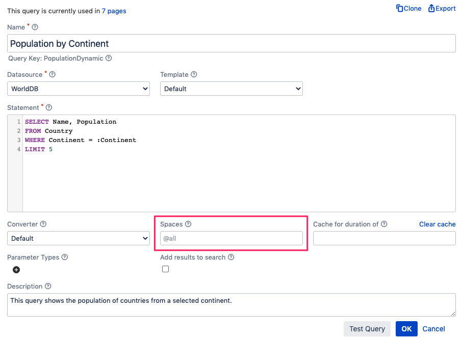Screen dimensions: 462x341
Task: Click the help icon beside Datasource label
Action: pyautogui.click(x=53, y=74)
